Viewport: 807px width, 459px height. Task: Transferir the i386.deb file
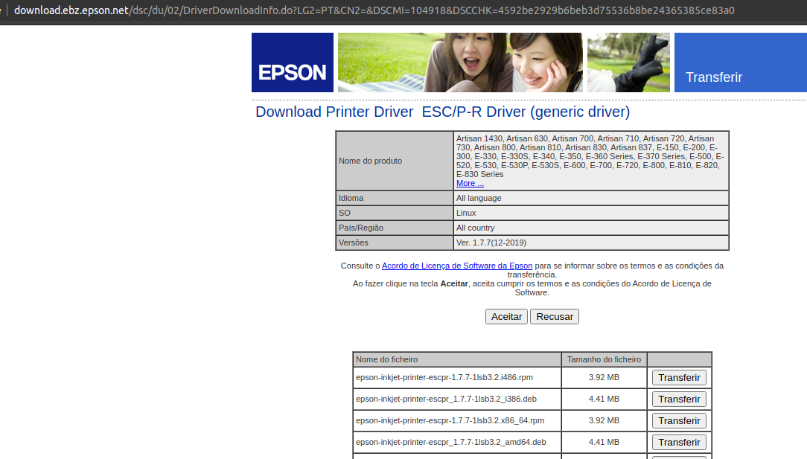pyautogui.click(x=679, y=399)
